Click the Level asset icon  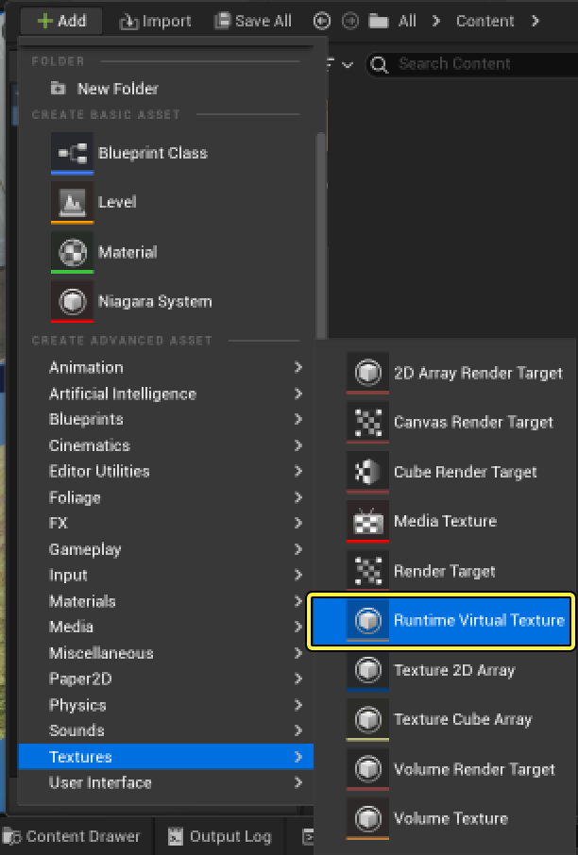(x=72, y=202)
